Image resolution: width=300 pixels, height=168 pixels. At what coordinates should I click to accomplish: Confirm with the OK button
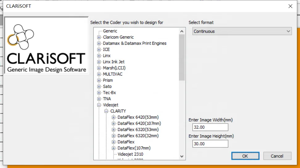(x=245, y=156)
